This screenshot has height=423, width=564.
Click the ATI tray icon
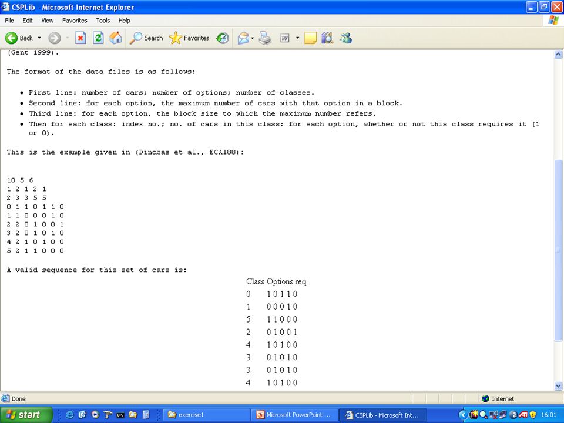coord(523,415)
